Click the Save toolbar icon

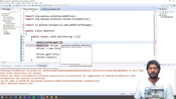click(x=5, y=5)
